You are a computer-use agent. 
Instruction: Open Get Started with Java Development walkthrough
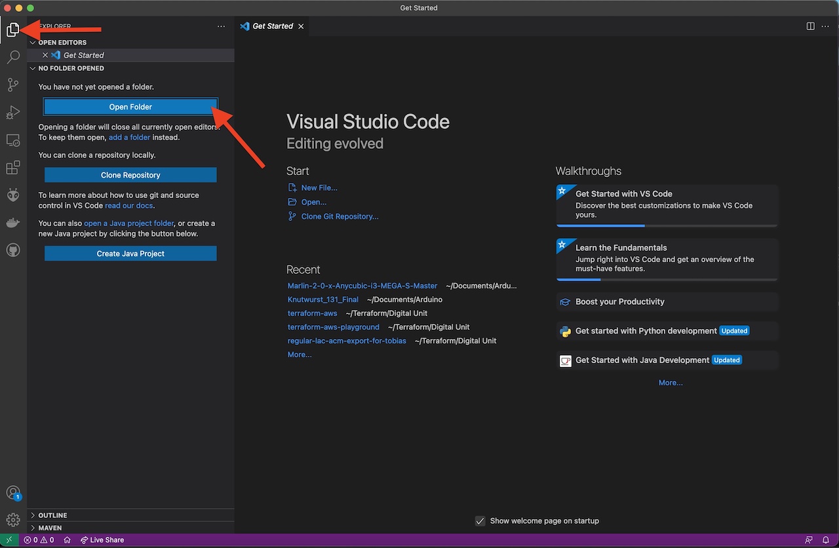tap(667, 360)
